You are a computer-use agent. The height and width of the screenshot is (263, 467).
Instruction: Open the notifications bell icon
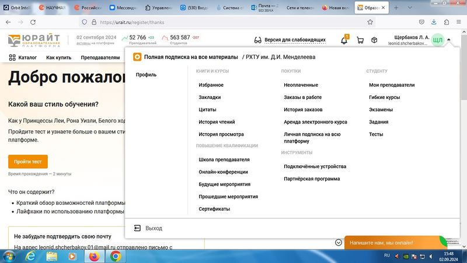[x=344, y=40]
